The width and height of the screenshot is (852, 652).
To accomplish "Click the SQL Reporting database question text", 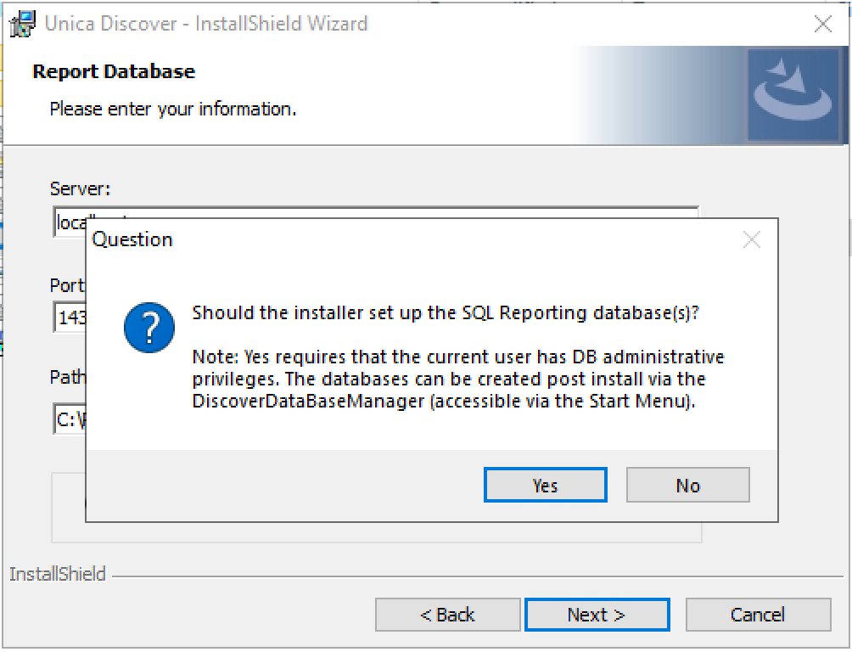I will (x=446, y=312).
